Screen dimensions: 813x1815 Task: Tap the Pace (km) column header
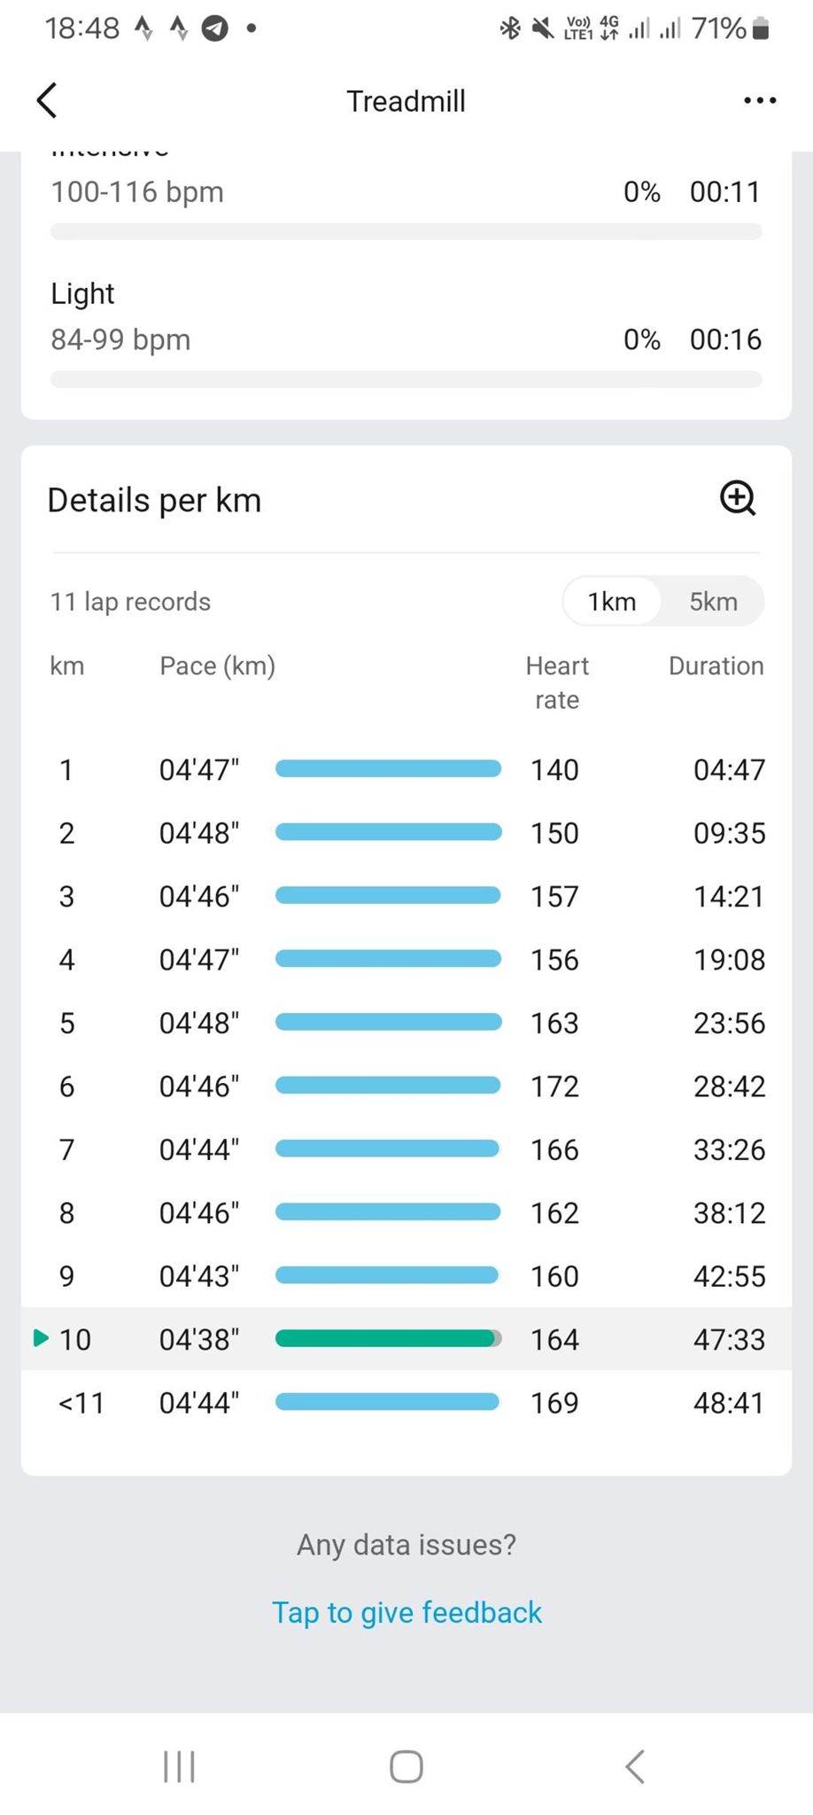[217, 666]
